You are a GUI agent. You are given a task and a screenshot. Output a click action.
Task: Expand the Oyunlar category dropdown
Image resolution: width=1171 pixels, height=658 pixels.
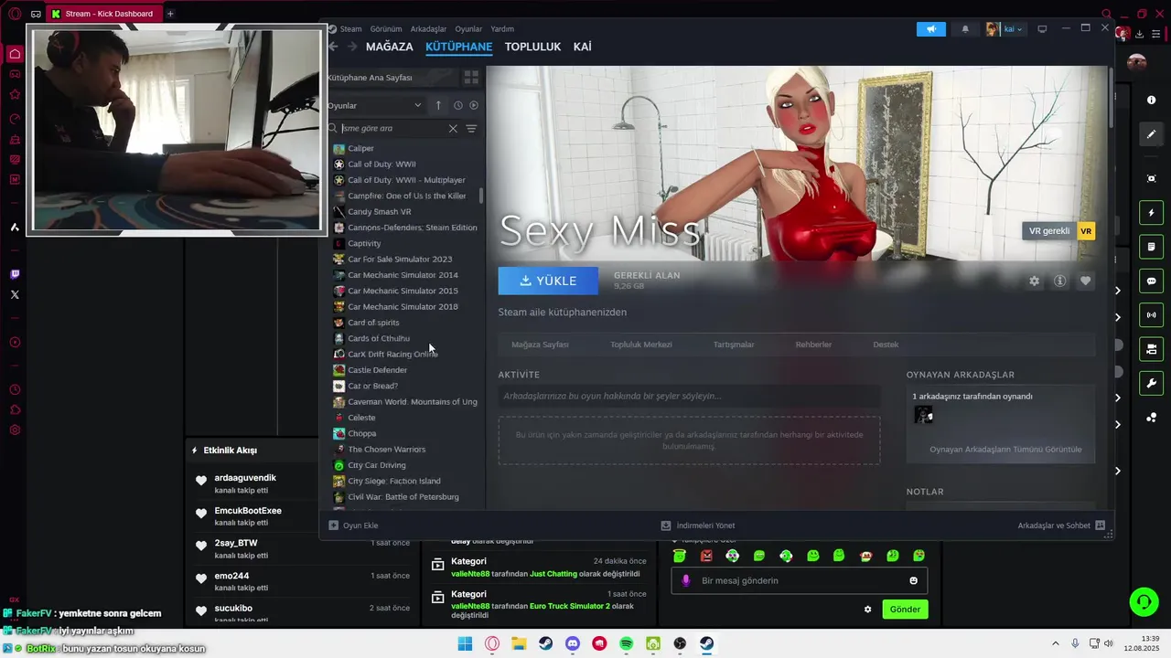(x=375, y=105)
